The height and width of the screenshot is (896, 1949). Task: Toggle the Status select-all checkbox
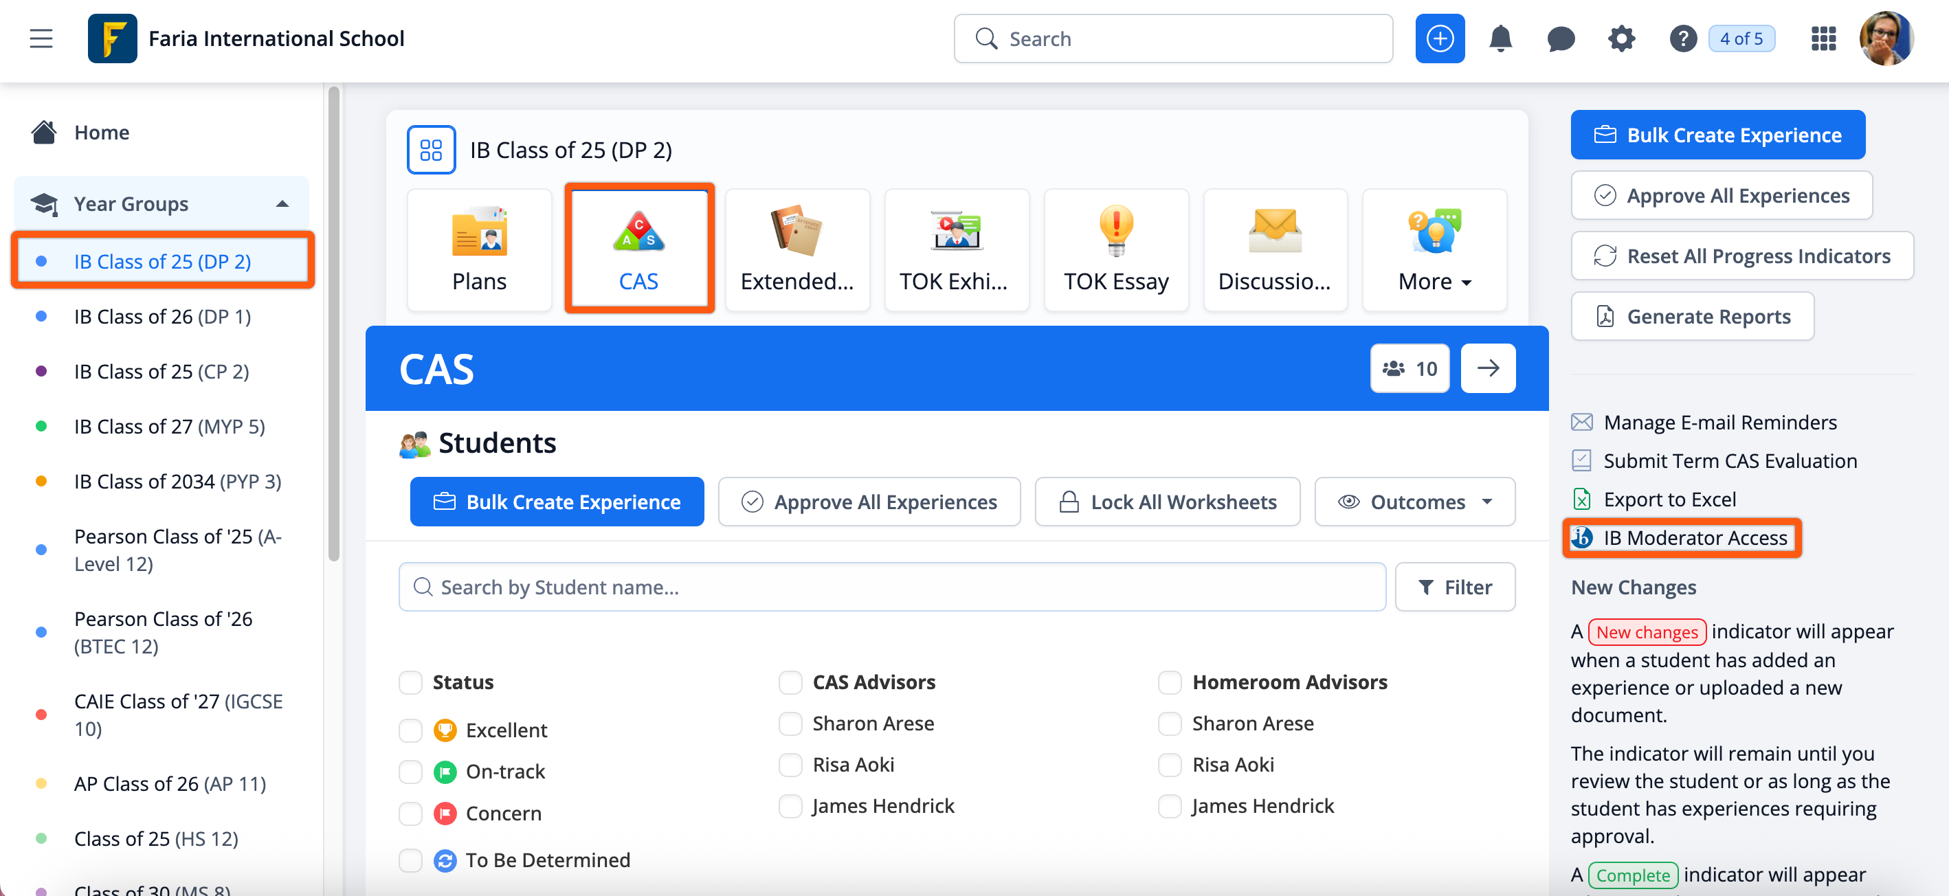coord(410,682)
